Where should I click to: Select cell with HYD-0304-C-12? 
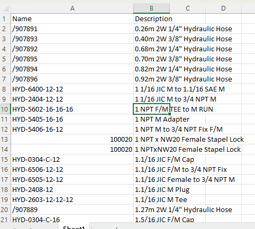(x=72, y=160)
